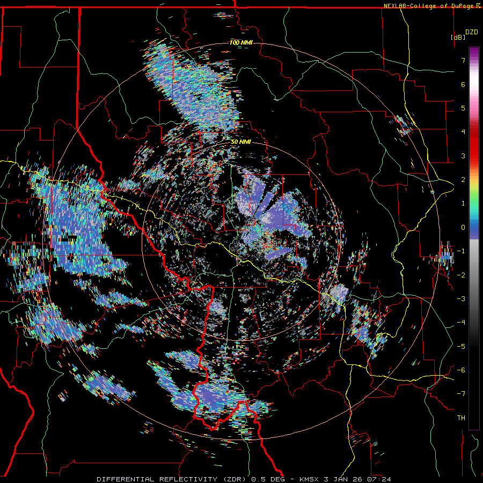Select the 50 NMI range ring label
483x483 pixels.
pos(241,142)
